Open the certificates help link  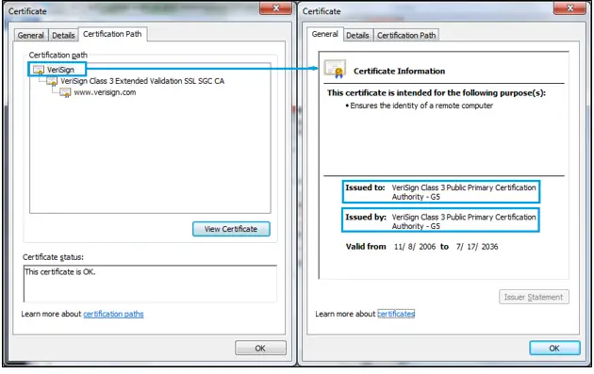(x=396, y=314)
